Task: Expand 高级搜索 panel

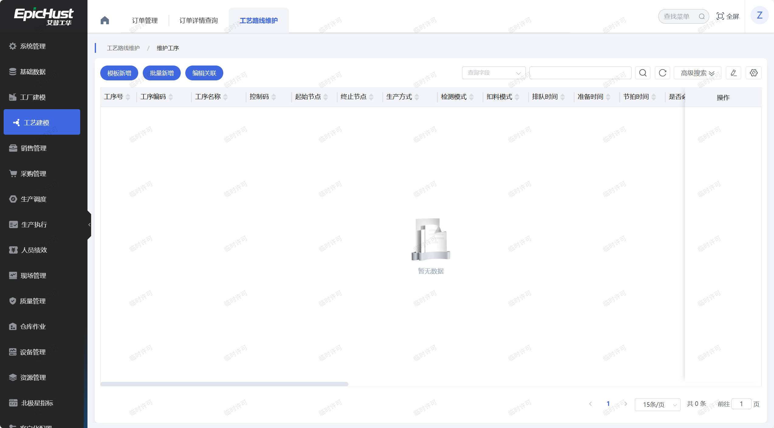Action: [697, 73]
